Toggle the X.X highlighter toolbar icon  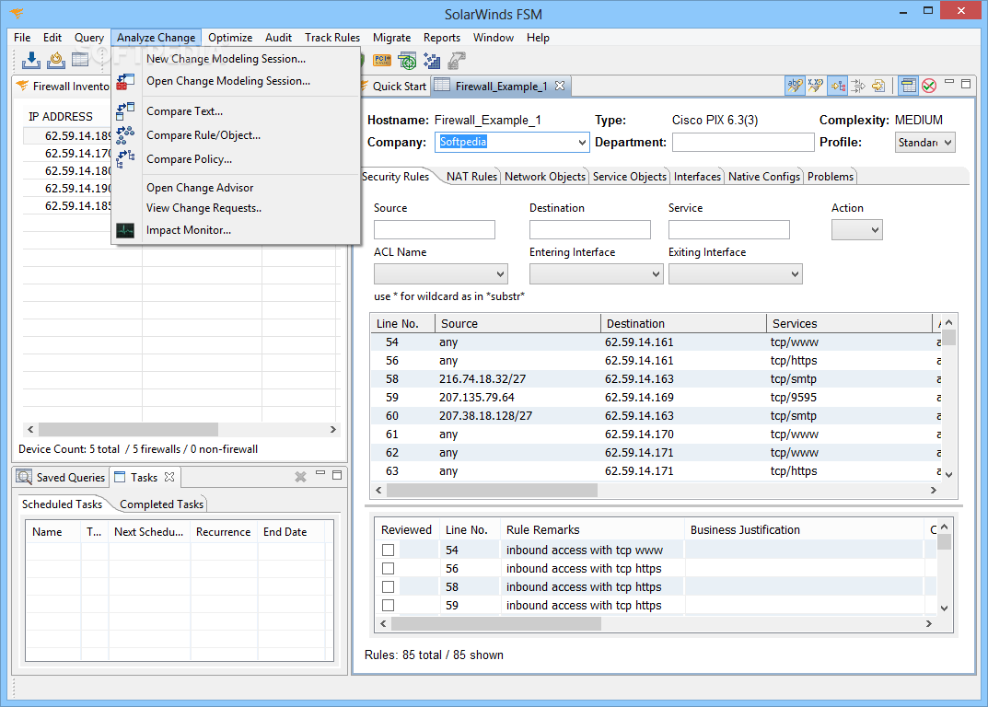coord(816,86)
